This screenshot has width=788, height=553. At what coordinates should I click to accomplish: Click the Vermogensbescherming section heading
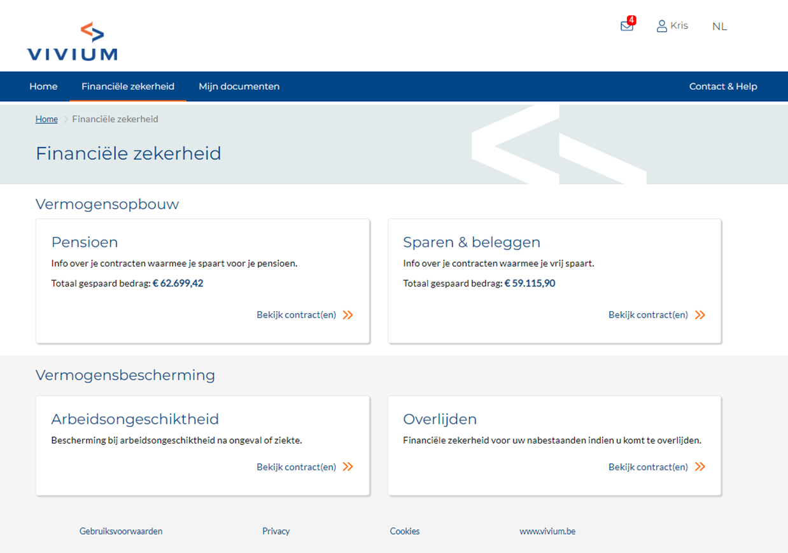tap(125, 375)
